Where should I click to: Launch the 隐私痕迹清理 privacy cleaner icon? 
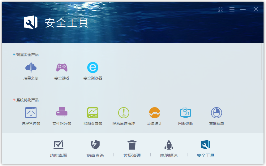click(x=124, y=112)
